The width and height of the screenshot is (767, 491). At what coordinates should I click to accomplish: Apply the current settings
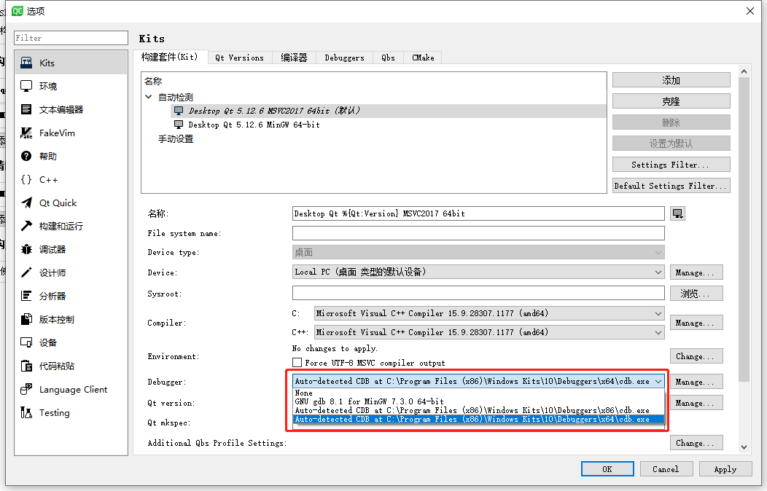[x=725, y=468]
